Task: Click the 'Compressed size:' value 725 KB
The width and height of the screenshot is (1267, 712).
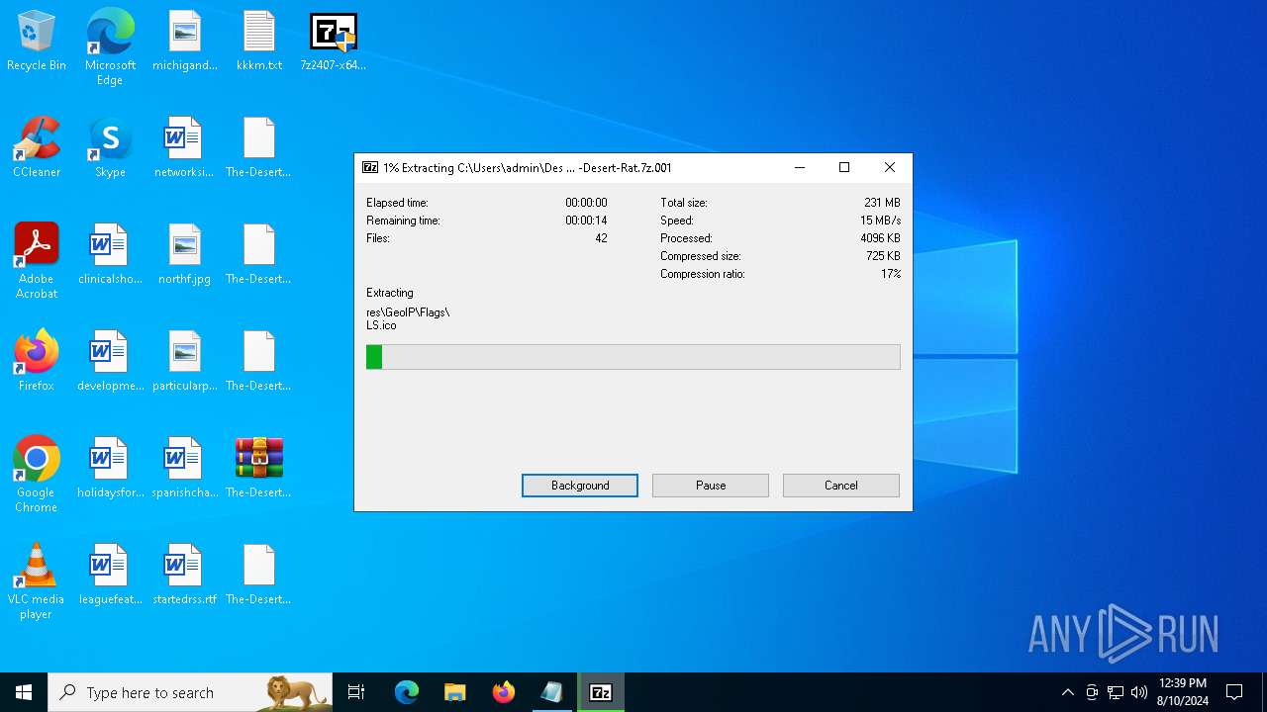Action: click(883, 256)
